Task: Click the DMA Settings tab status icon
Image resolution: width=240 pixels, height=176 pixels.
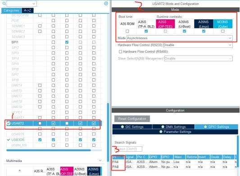Action: pos(163,127)
